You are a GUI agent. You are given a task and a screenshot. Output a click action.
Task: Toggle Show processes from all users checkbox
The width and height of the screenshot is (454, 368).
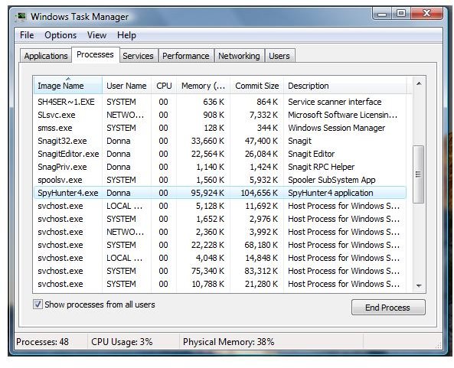click(x=38, y=304)
